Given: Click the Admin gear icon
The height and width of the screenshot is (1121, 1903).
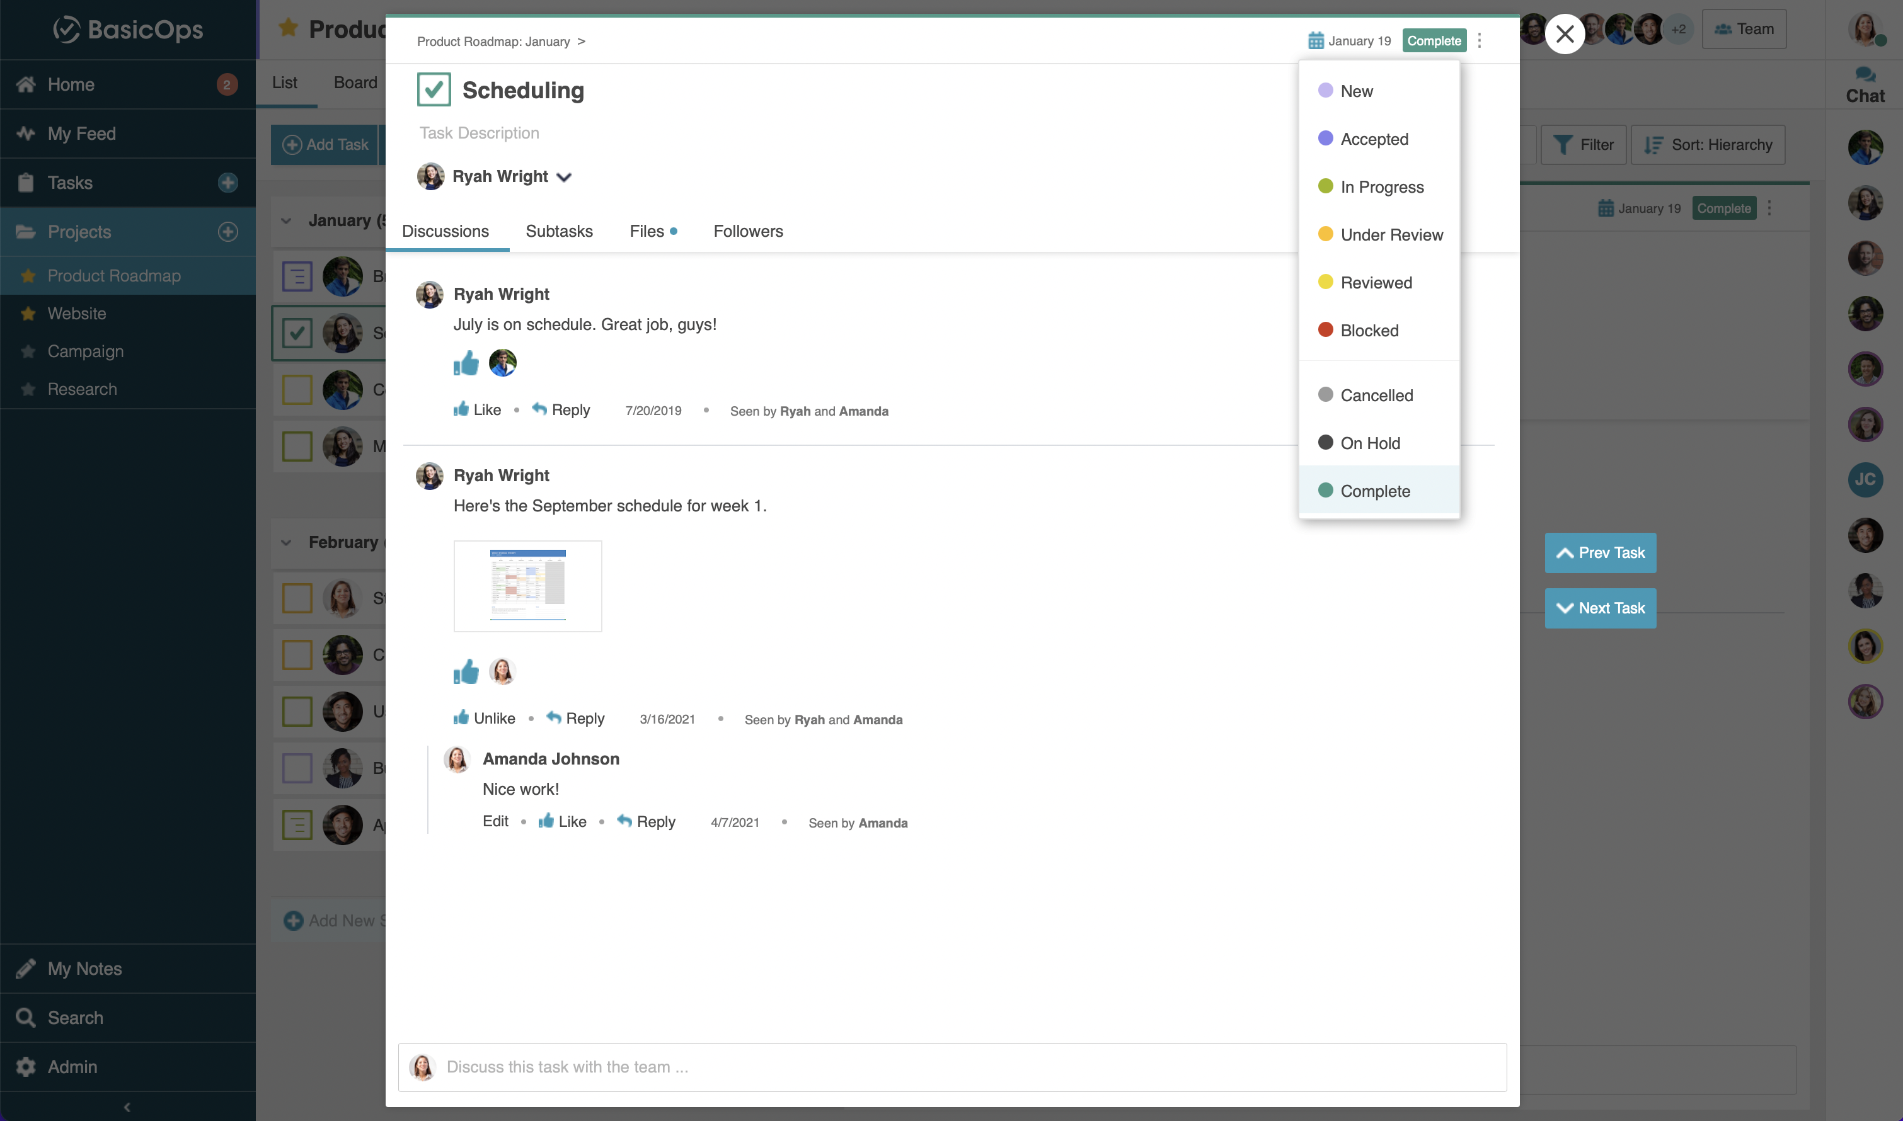Looking at the screenshot, I should pyautogui.click(x=26, y=1067).
